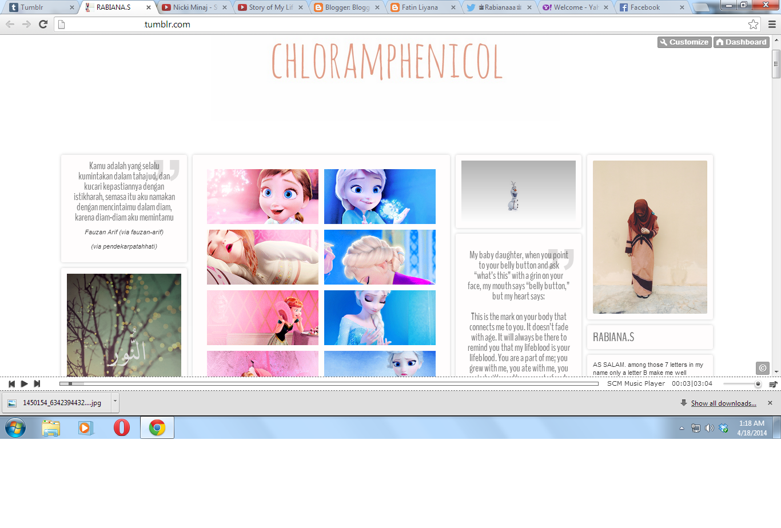The height and width of the screenshot is (528, 781).
Task: Click the address bar showing tumblr.com
Action: pos(400,24)
